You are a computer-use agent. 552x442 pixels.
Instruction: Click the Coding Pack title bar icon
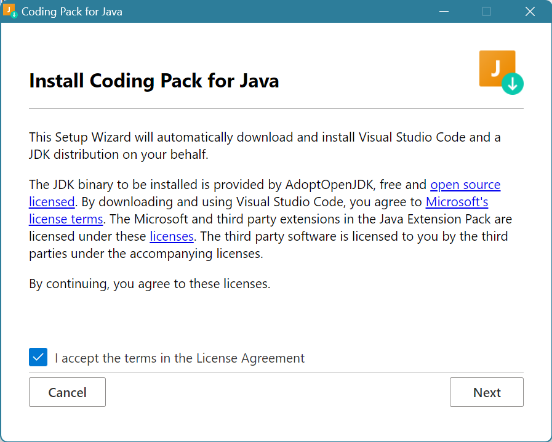10,11
